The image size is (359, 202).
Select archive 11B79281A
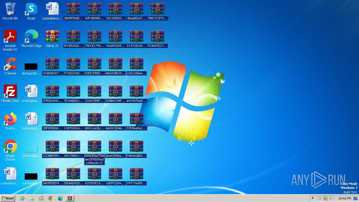(73, 121)
